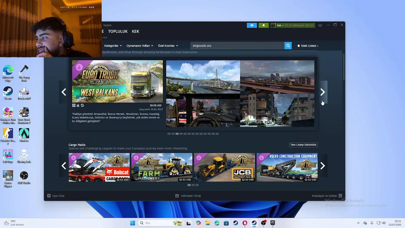The height and width of the screenshot is (228, 405).
Task: Open the Bobcat Cargo Pack card
Action: tap(99, 167)
